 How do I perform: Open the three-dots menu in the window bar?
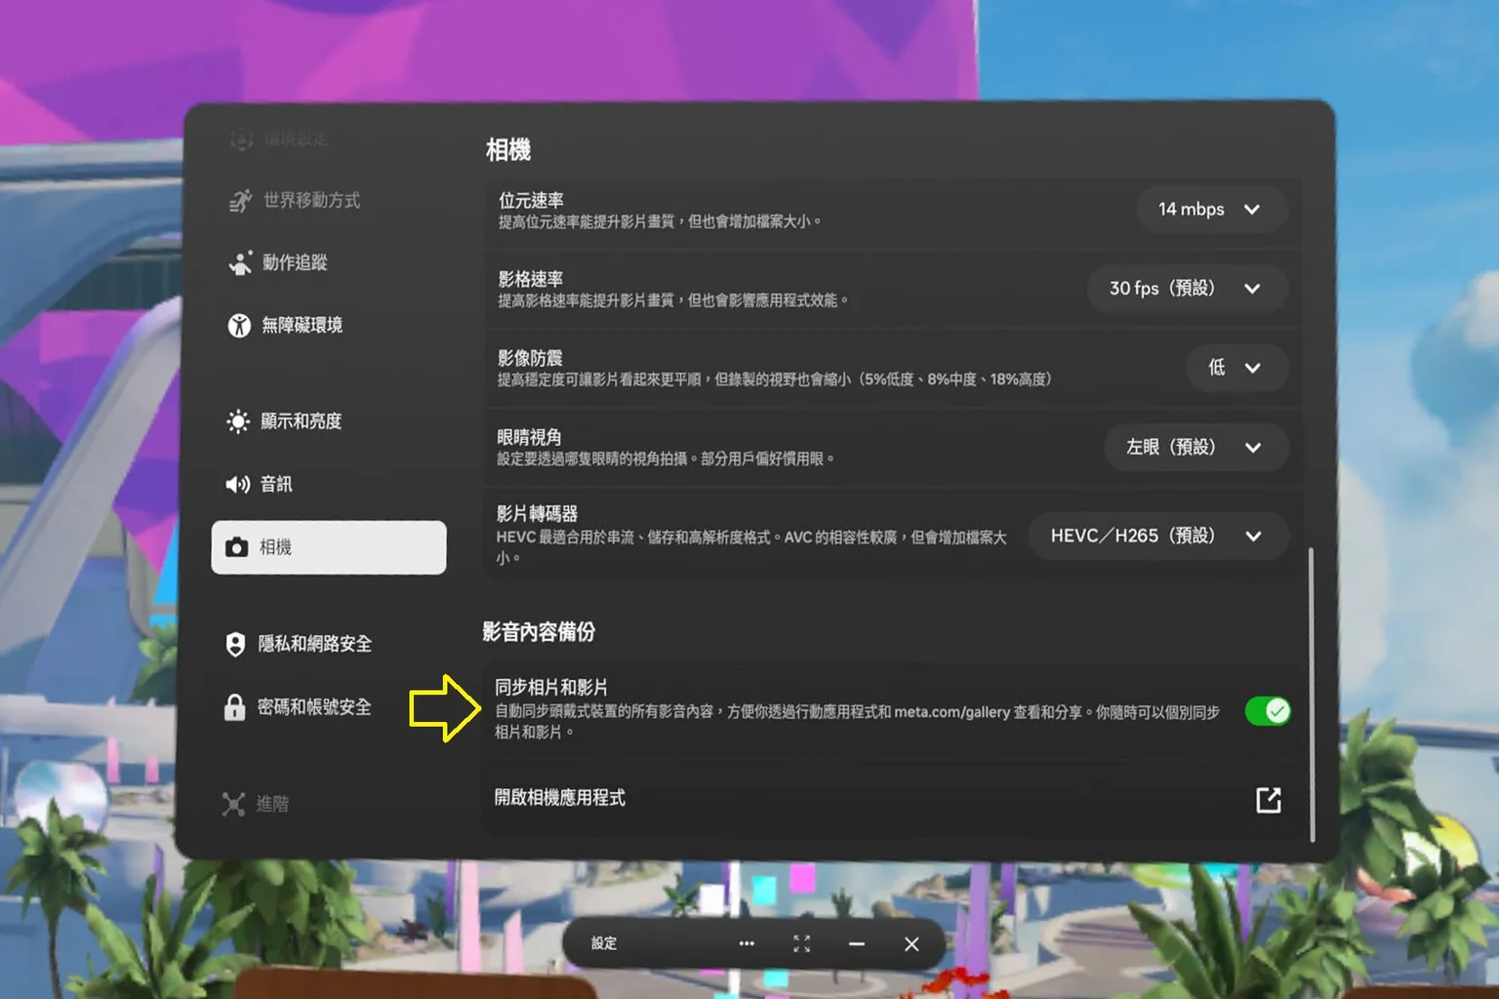pyautogui.click(x=747, y=943)
